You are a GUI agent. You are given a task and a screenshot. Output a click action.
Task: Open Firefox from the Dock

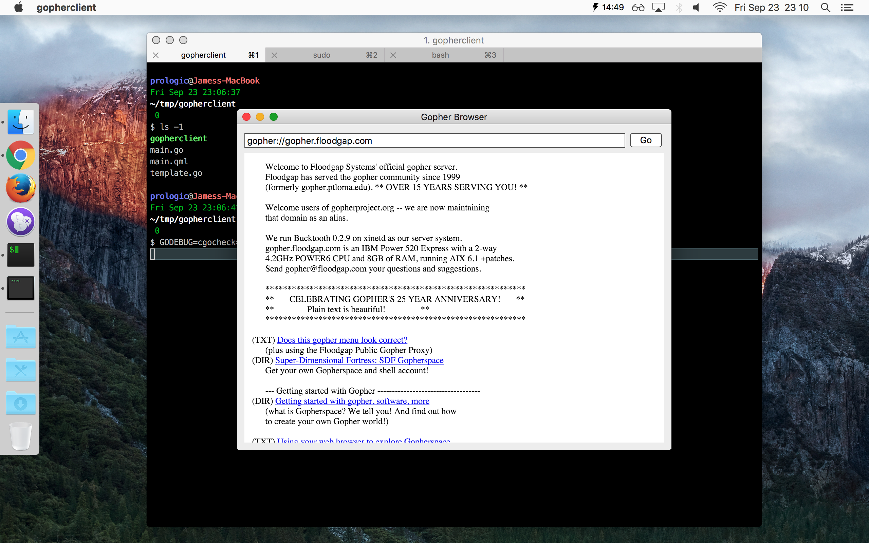click(x=20, y=188)
